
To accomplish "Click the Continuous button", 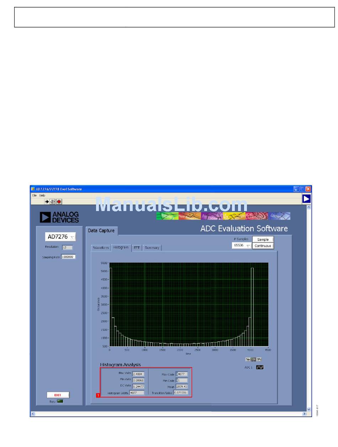I will coord(263,246).
